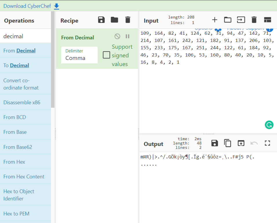The image size is (277, 223).
Task: Click the From Decimal title in the recipe
Action: coord(78,38)
